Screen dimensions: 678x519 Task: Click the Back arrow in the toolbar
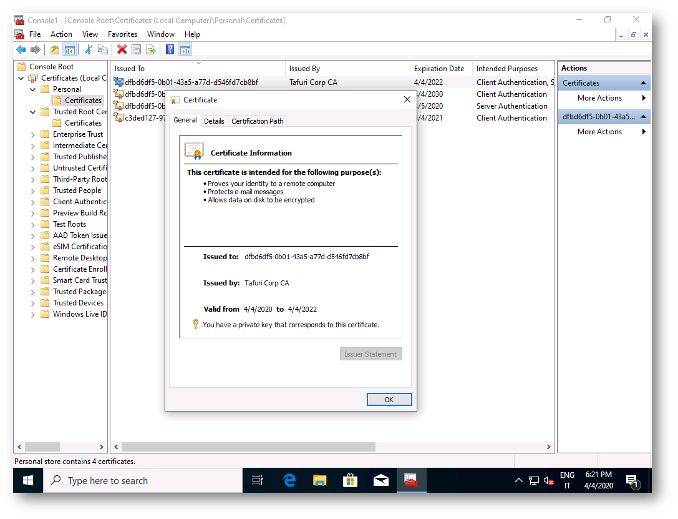(x=21, y=50)
